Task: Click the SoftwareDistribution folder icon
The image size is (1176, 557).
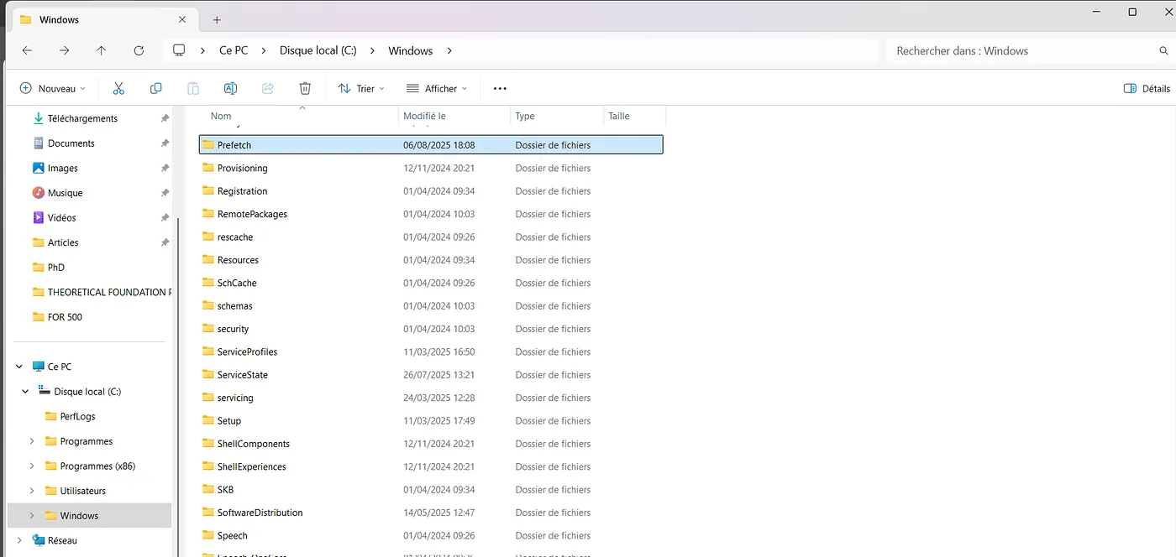Action: tap(208, 512)
